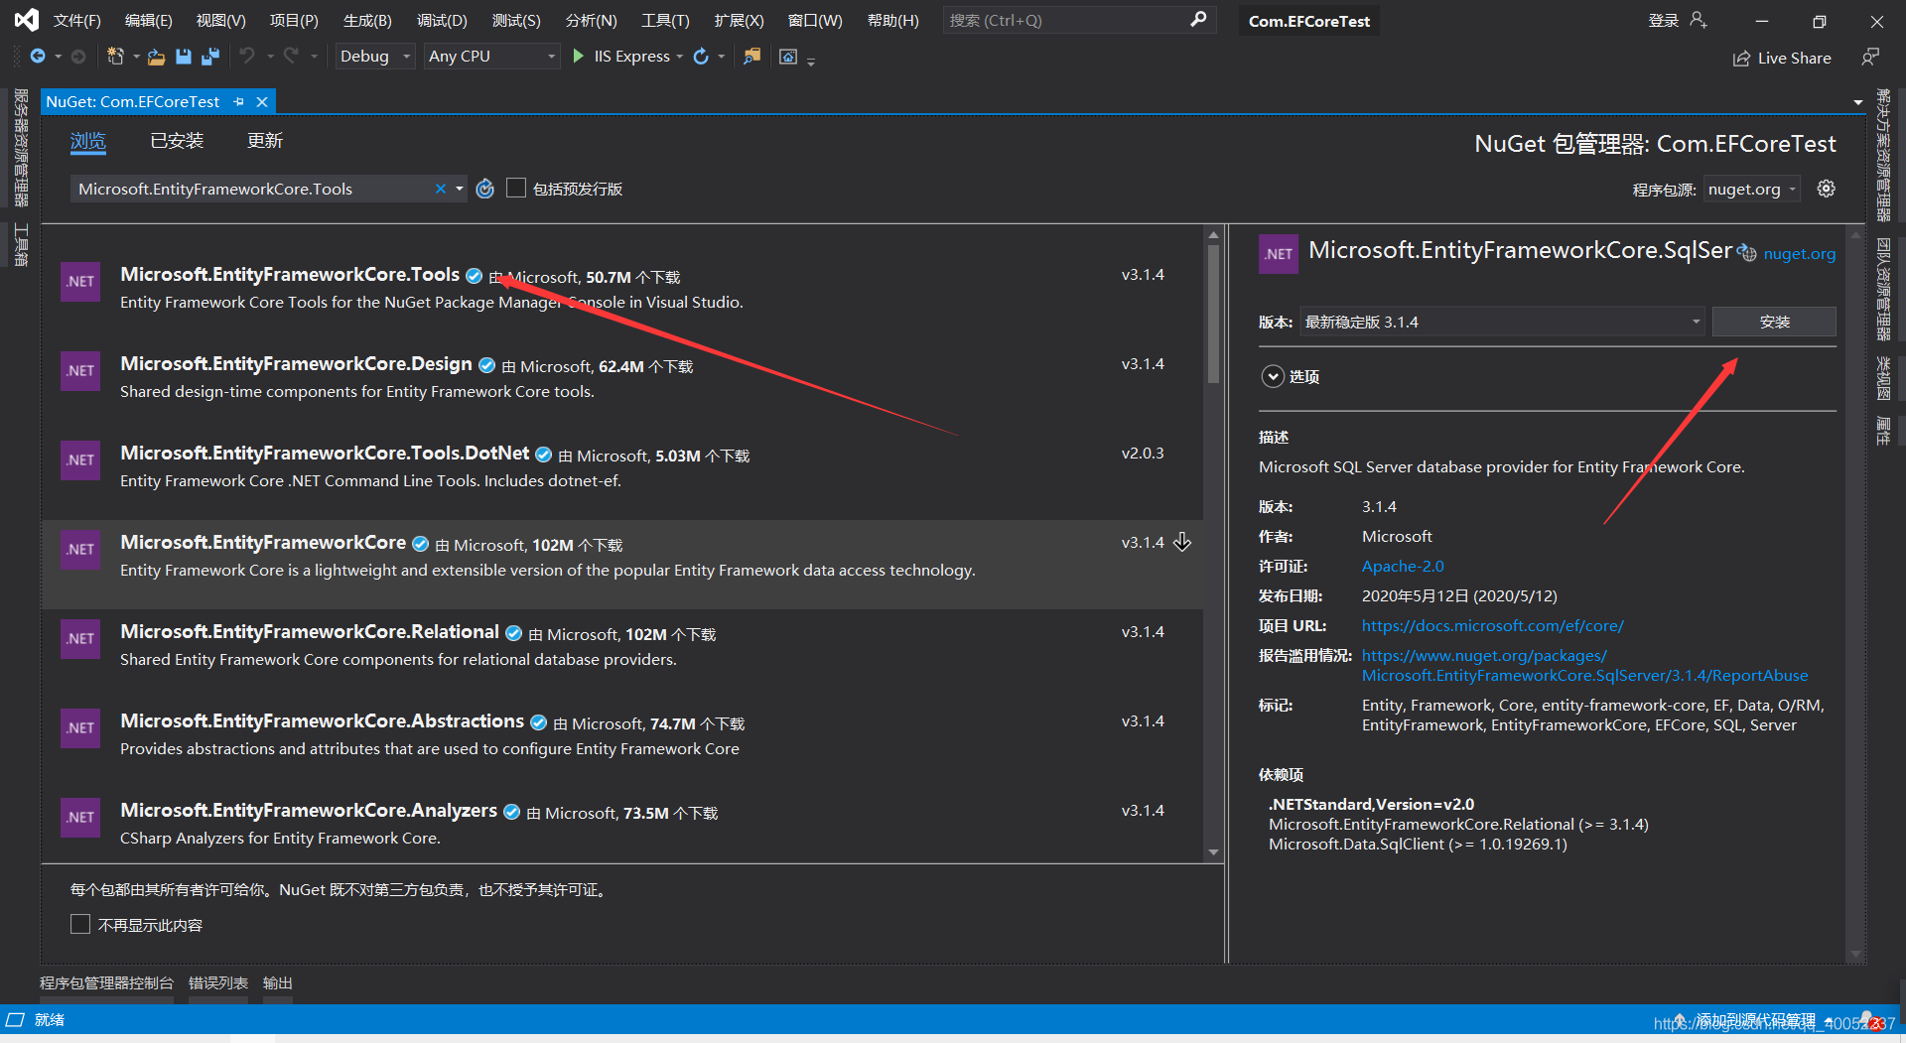Open the IIS Express dropdown arrow
Viewport: 1906px width, 1043px height.
pyautogui.click(x=679, y=57)
